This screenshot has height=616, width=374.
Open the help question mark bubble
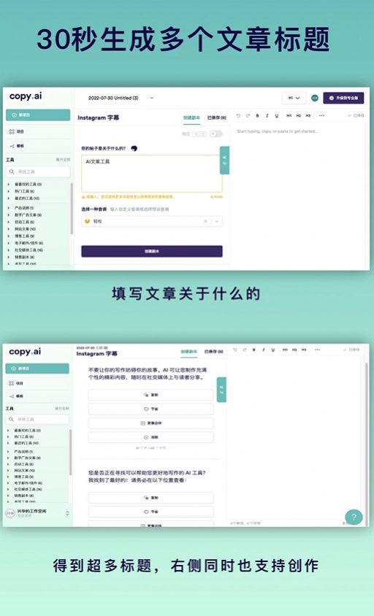[x=354, y=517]
